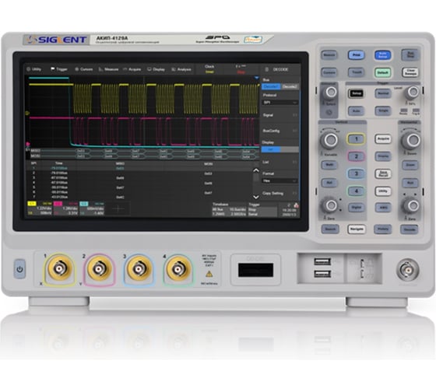
Task: Click the blue Auto Setup front-panel button
Action: [382, 55]
